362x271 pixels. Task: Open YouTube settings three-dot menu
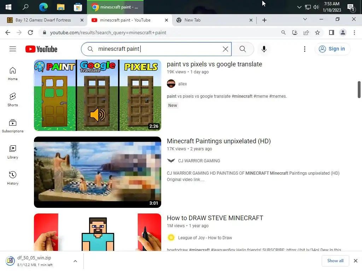click(x=304, y=49)
